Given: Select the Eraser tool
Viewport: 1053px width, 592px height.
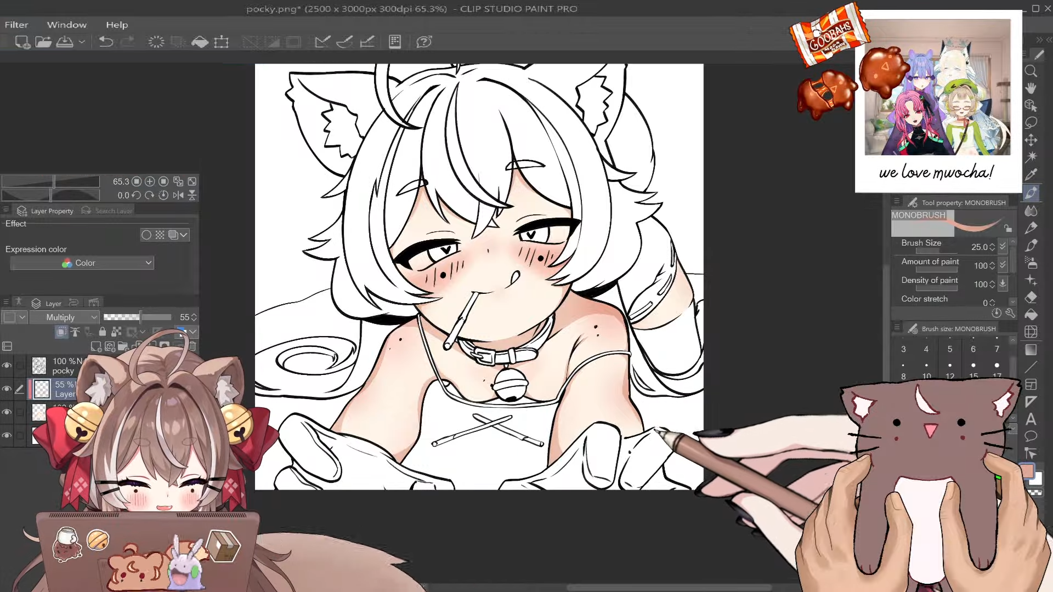Looking at the screenshot, I should (x=1031, y=298).
